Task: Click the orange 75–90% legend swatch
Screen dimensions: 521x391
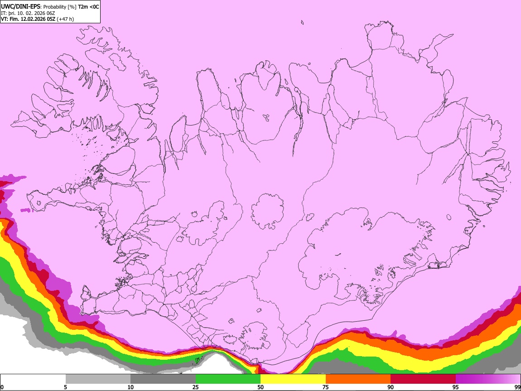Action: (358, 379)
